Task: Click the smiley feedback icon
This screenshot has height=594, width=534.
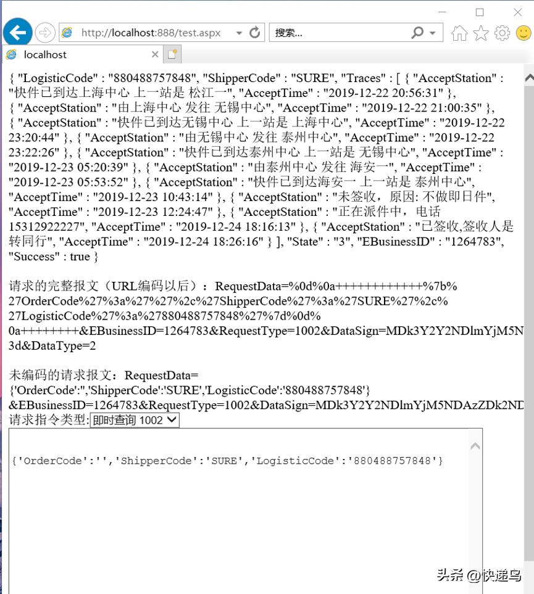Action: coord(522,32)
